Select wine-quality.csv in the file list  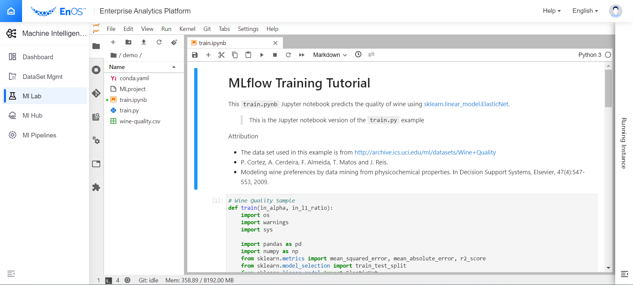[144, 121]
